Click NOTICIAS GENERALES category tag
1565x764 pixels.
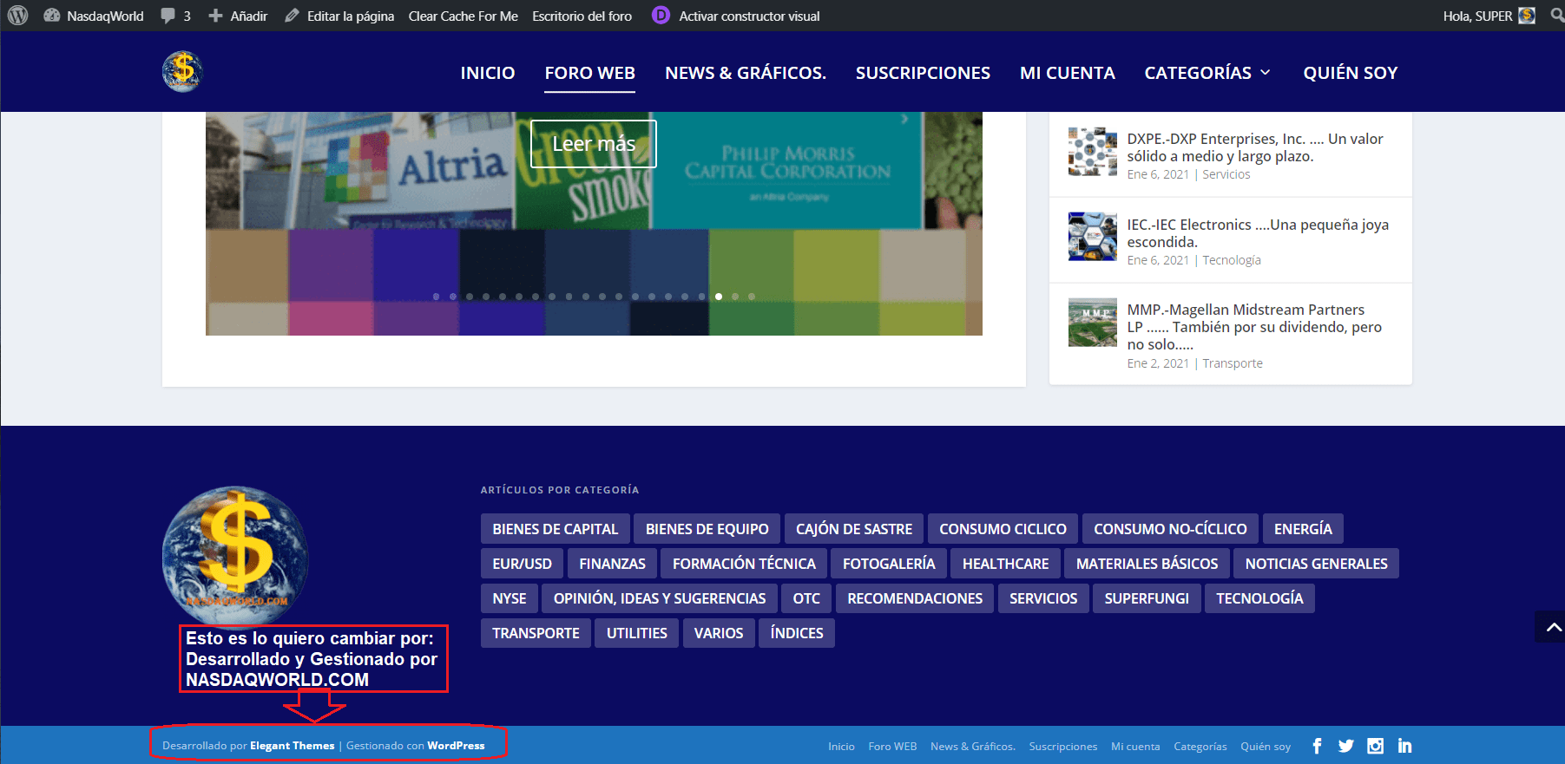[x=1317, y=564]
